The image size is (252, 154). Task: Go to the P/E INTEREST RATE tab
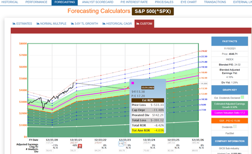pos(134,2)
